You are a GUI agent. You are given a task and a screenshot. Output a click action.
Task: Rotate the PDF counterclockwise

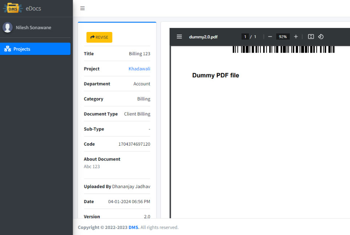click(321, 37)
